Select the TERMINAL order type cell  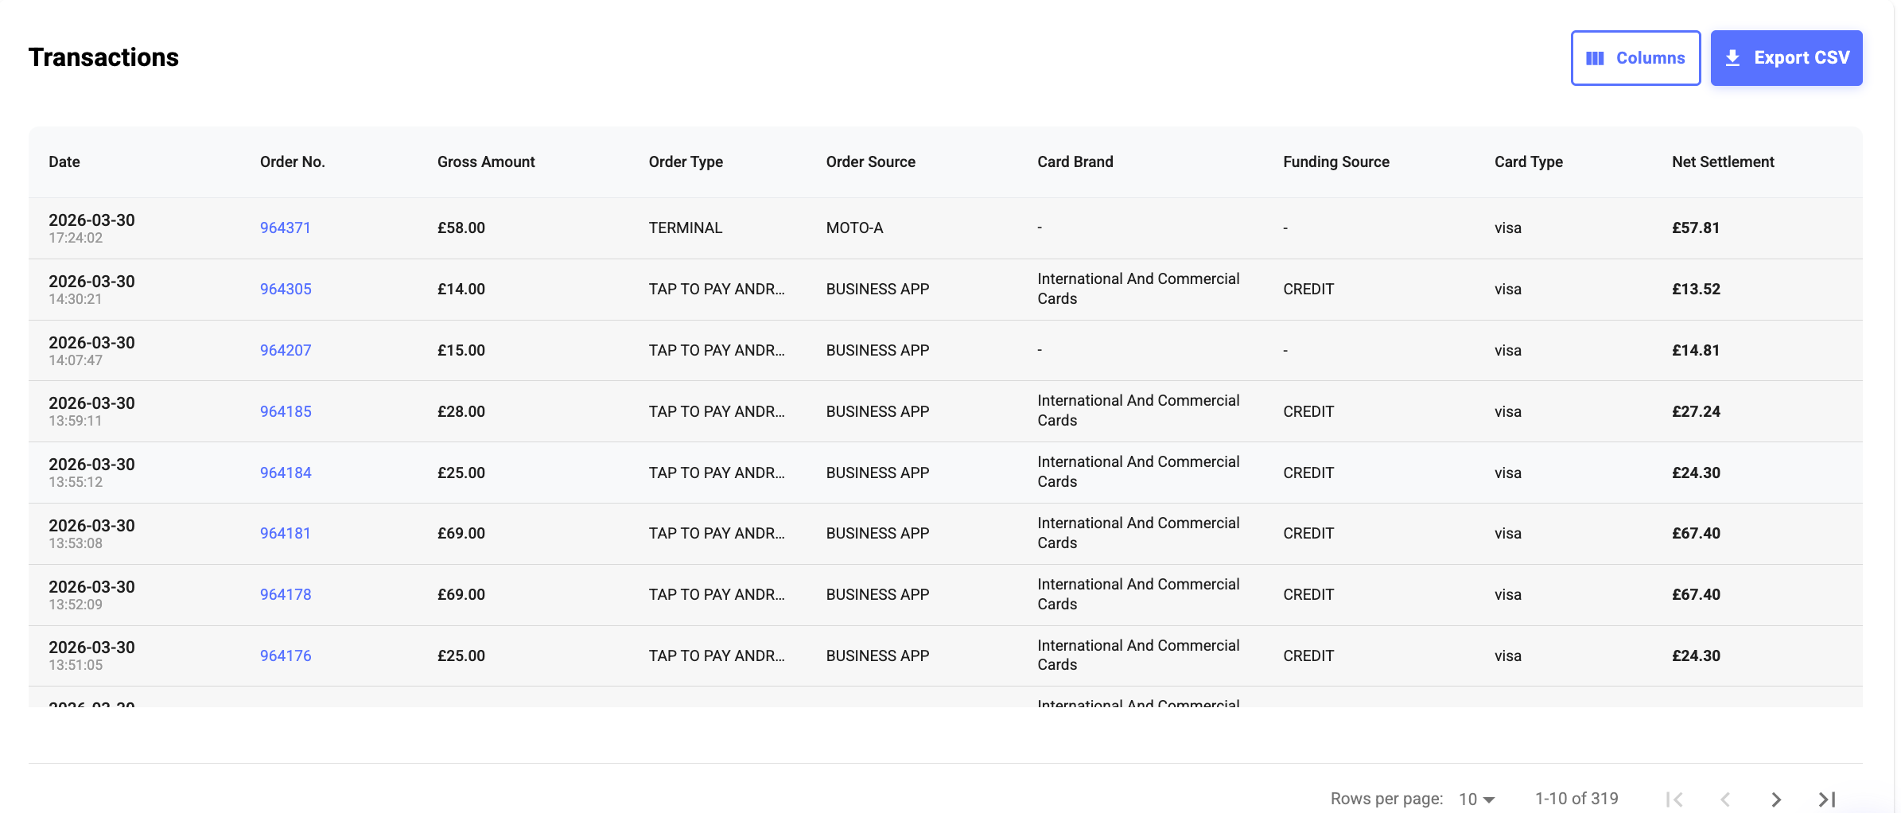point(686,228)
